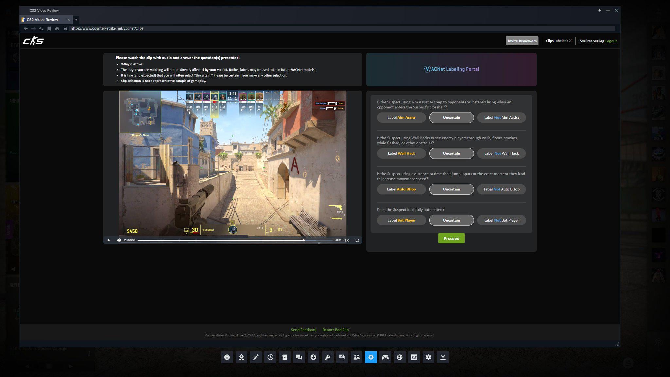Open overlay settings gear
Screen dimensions: 670x377
click(429, 357)
